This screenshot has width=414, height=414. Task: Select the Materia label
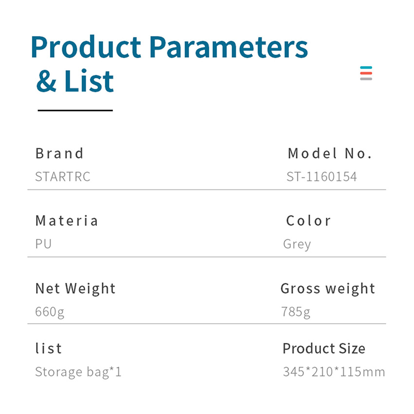click(x=67, y=221)
